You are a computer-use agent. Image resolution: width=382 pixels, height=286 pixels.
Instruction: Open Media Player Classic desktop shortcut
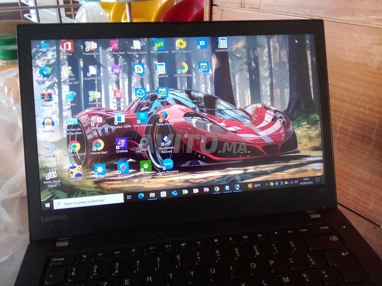[52, 178]
